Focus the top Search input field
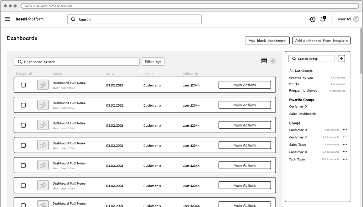363x207 pixels. pos(135,20)
